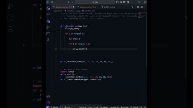The height and width of the screenshot is (108, 193).
Task: Switch to the selection-sort.py tab
Action: [x=64, y=7]
